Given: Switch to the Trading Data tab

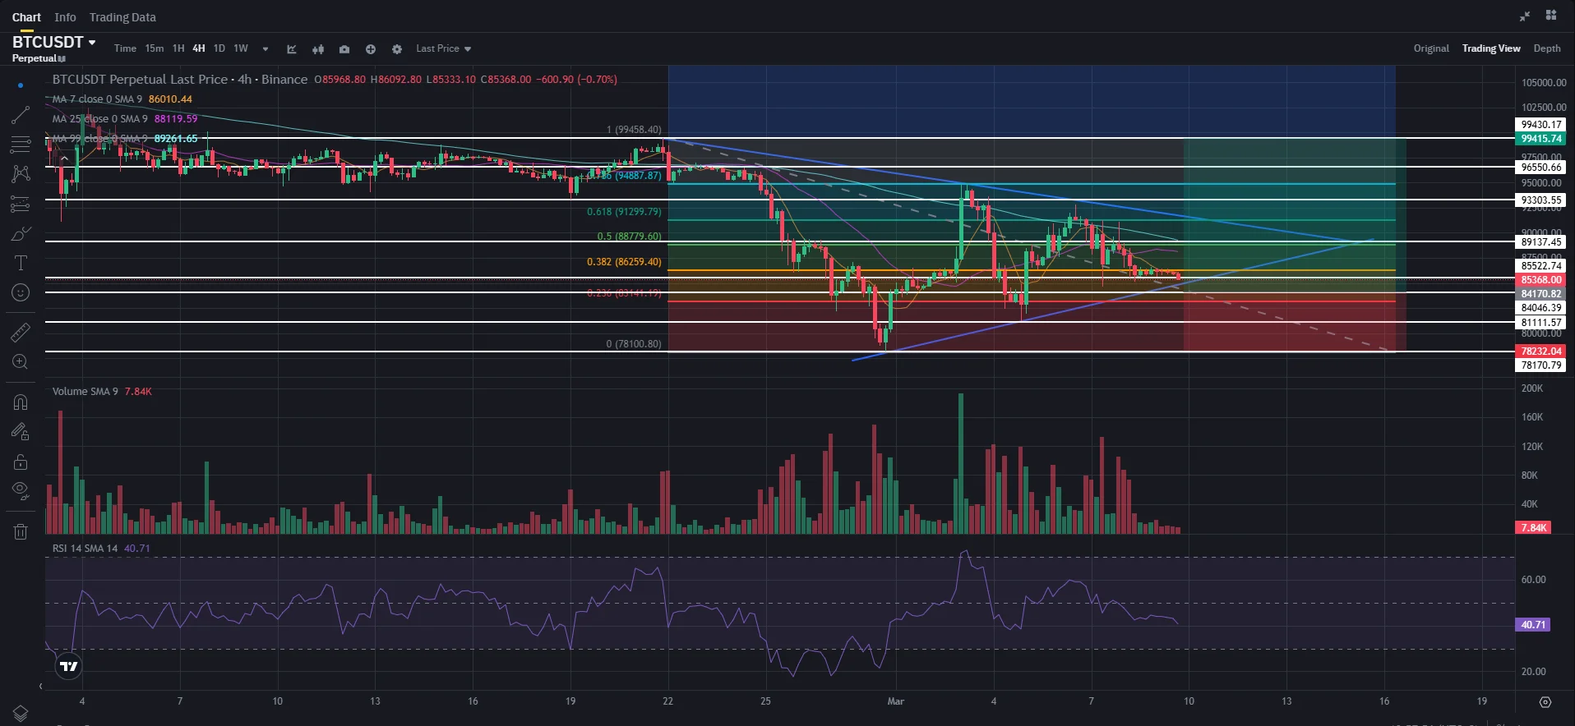Looking at the screenshot, I should point(122,17).
